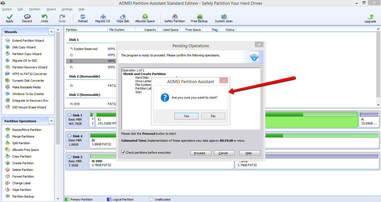Launch Partition Copy Wizard
The image size is (381, 202).
pyautogui.click(x=27, y=54)
